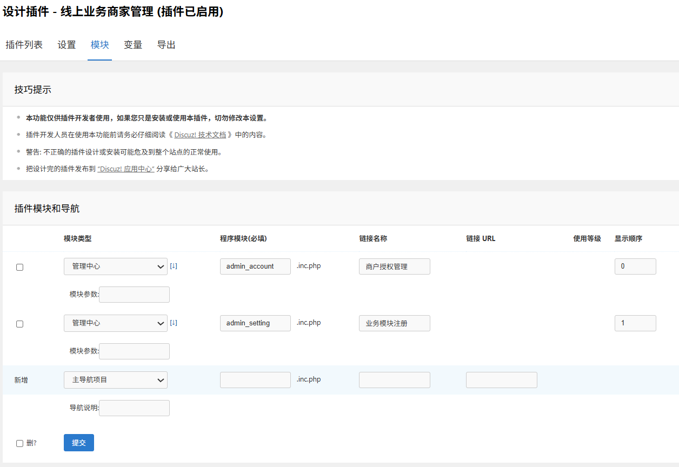Tick the checkbox for the admin_account module row
The height and width of the screenshot is (467, 679).
click(20, 267)
